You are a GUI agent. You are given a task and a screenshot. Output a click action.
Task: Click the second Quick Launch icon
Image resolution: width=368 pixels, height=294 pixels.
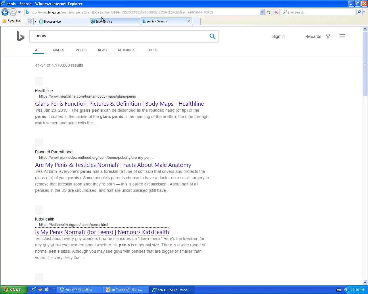[x=40, y=290]
